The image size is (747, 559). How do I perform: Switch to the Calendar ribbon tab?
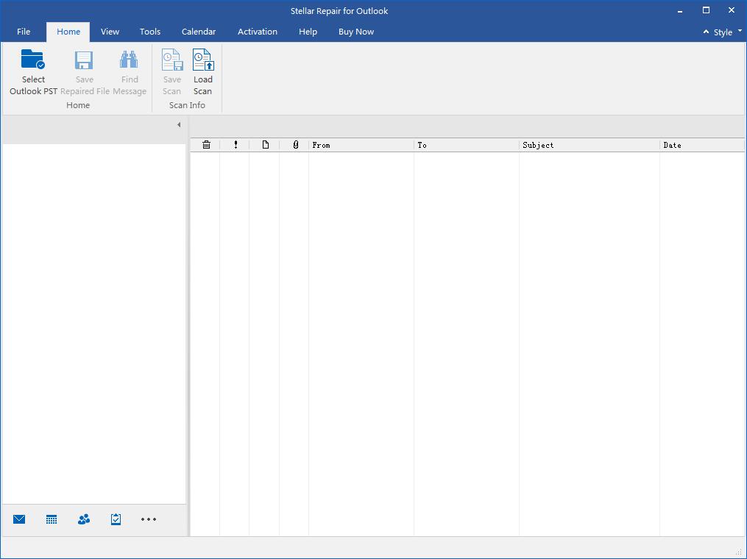pos(198,32)
